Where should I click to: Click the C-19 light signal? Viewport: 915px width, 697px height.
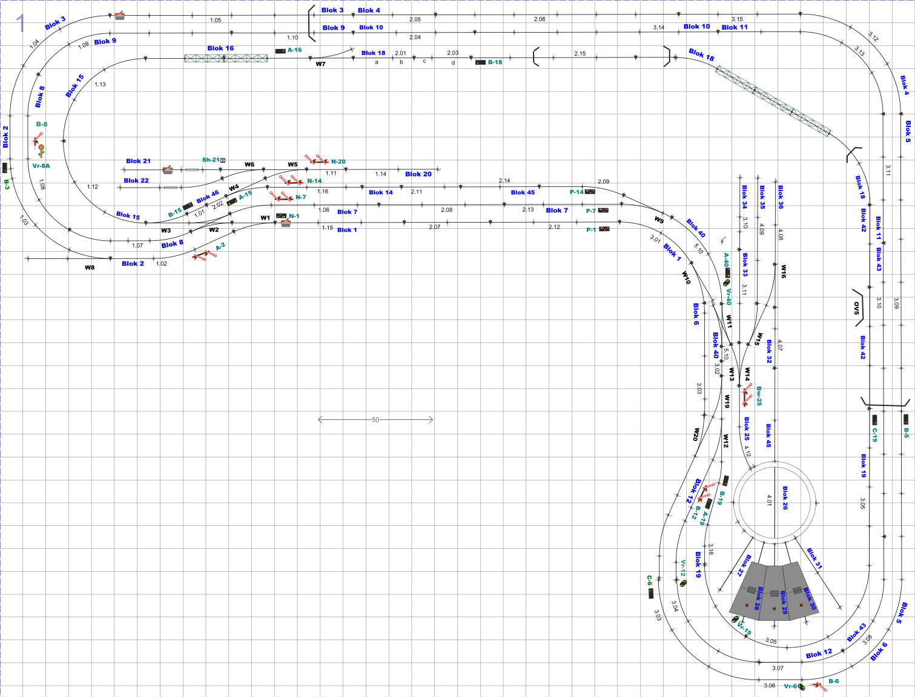pyautogui.click(x=874, y=419)
